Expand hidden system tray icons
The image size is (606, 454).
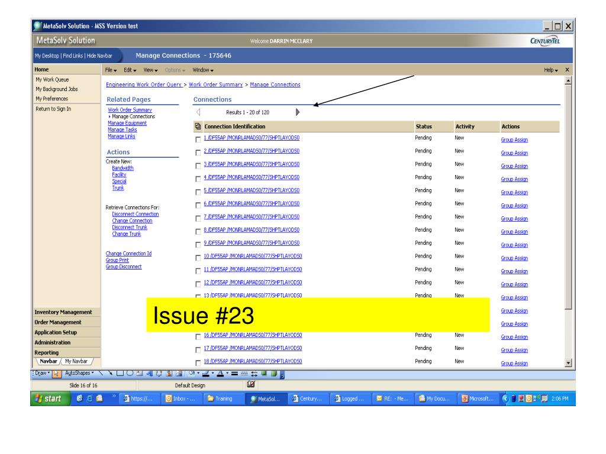click(x=504, y=398)
